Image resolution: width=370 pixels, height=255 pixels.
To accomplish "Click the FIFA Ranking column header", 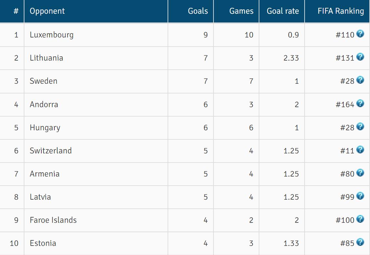I will [340, 11].
